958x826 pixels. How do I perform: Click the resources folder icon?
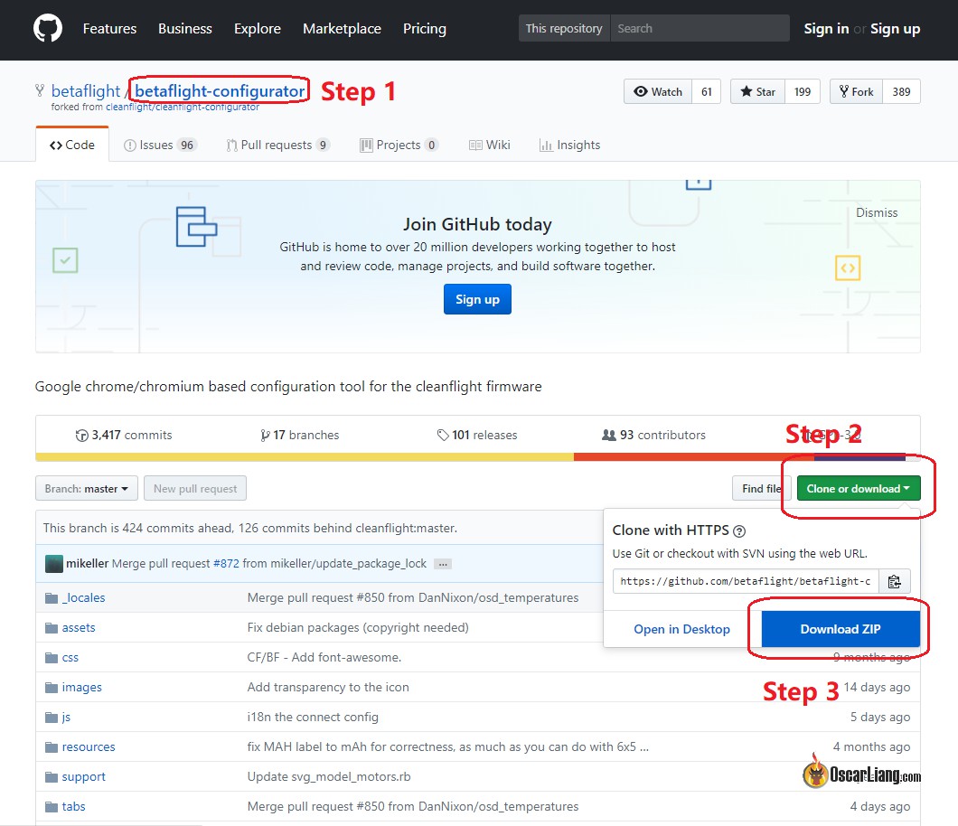(x=52, y=747)
